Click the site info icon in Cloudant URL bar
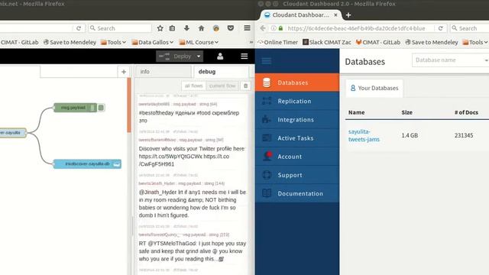Screen dimensions: 489x275 point(274,28)
